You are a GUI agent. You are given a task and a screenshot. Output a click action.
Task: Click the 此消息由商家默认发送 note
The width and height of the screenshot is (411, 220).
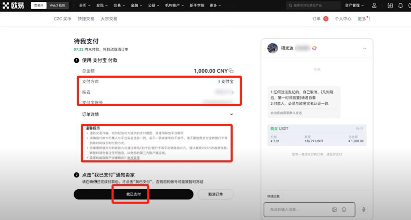coord(286,113)
